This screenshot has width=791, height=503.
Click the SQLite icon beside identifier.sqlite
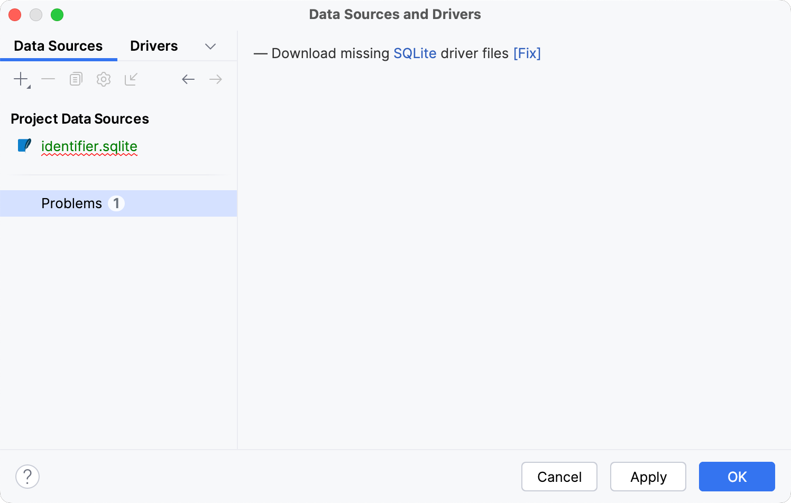[24, 145]
